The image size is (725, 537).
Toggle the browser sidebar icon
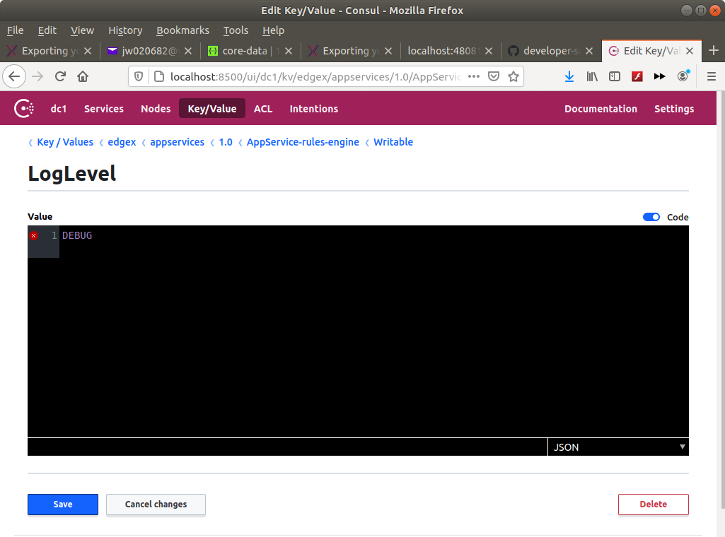(x=615, y=76)
